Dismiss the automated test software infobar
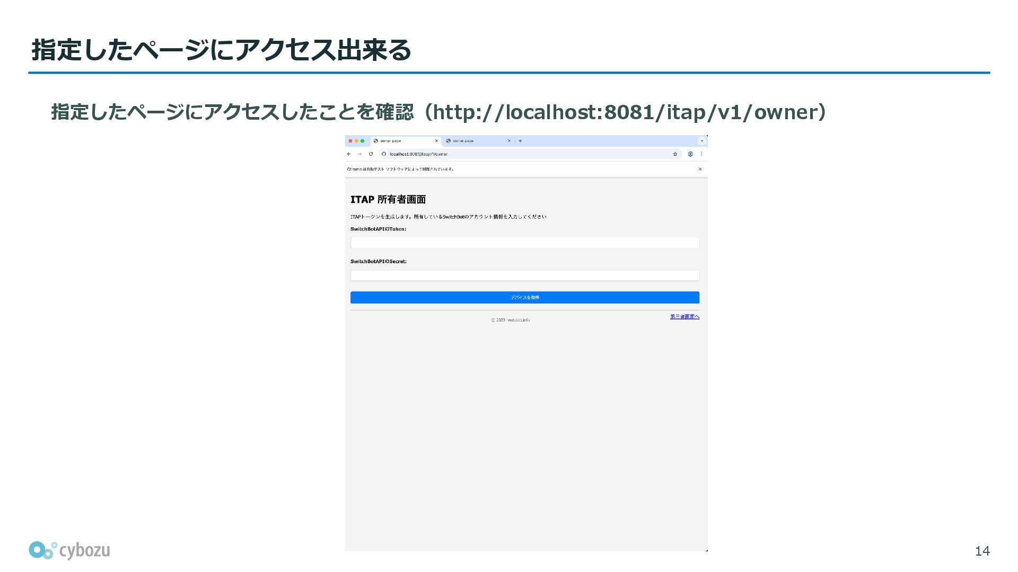This screenshot has height=572, width=1018. click(x=700, y=169)
